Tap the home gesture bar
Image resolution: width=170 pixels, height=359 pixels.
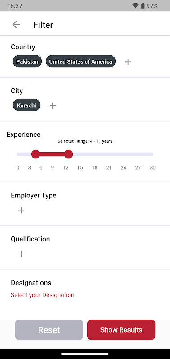(85, 354)
